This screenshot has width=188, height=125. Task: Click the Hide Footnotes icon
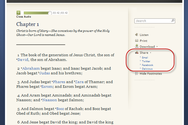pyautogui.click(x=137, y=73)
